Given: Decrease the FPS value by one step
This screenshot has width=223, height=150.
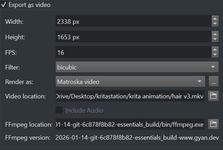Looking at the screenshot, I should 215,55.
